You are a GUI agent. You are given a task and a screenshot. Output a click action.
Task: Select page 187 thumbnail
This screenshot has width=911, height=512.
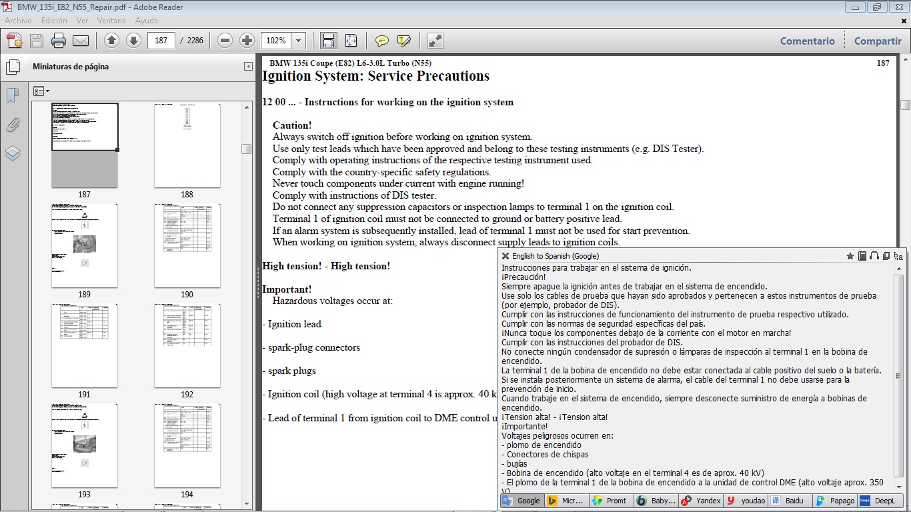85,145
